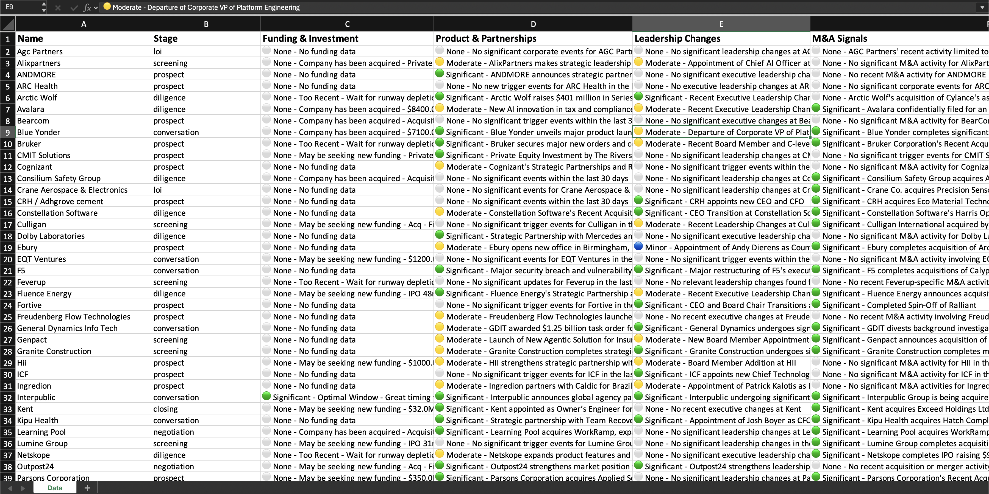Click the right sheet navigation arrow
Screen dimensions: 989x494
click(23, 488)
